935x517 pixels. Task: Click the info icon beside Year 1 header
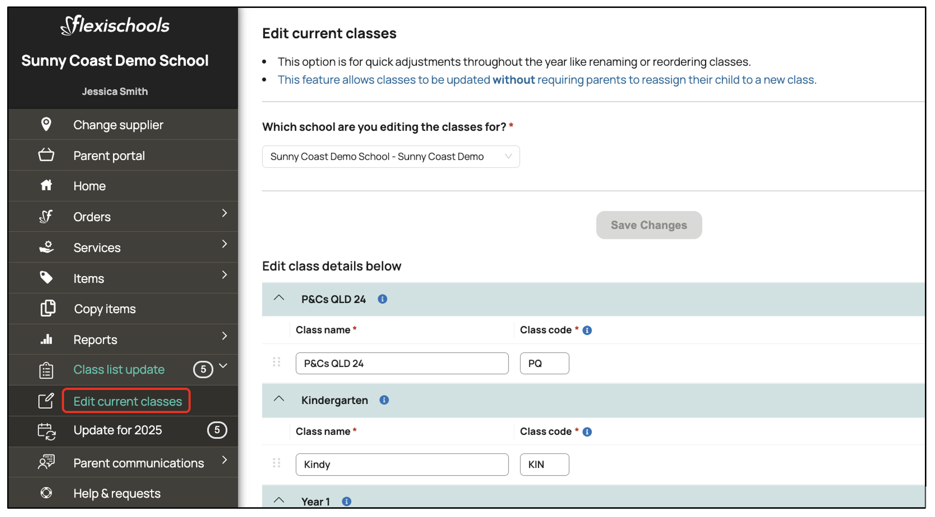click(346, 501)
